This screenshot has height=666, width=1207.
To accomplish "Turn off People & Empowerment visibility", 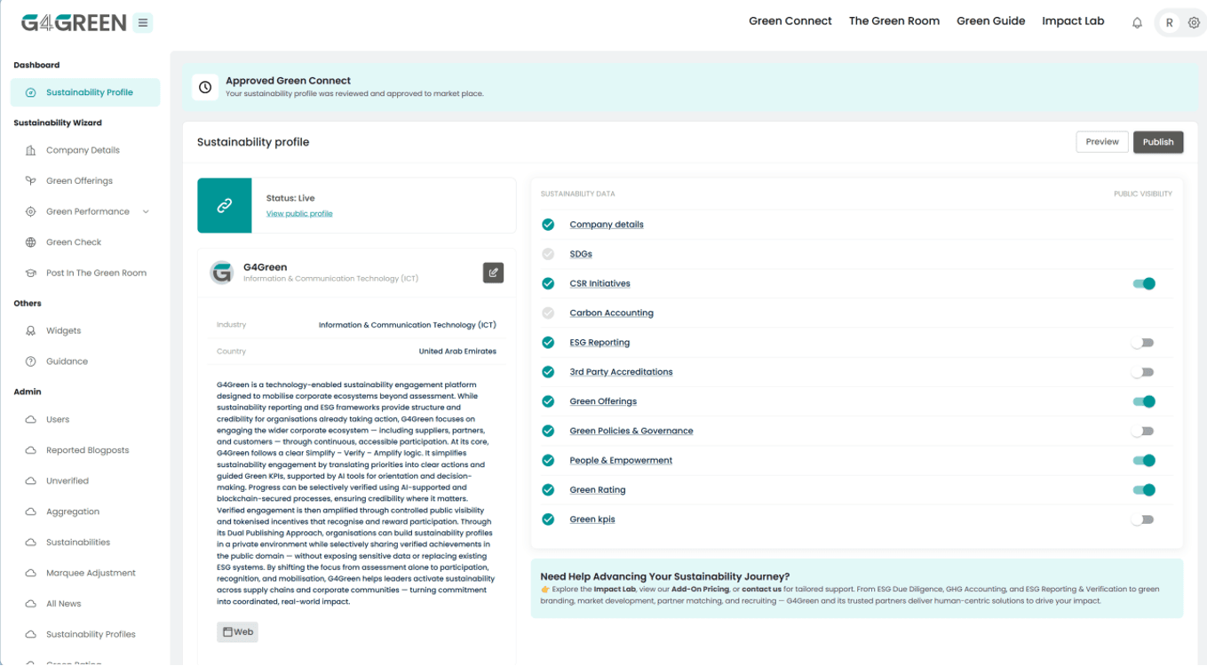I will 1144,460.
